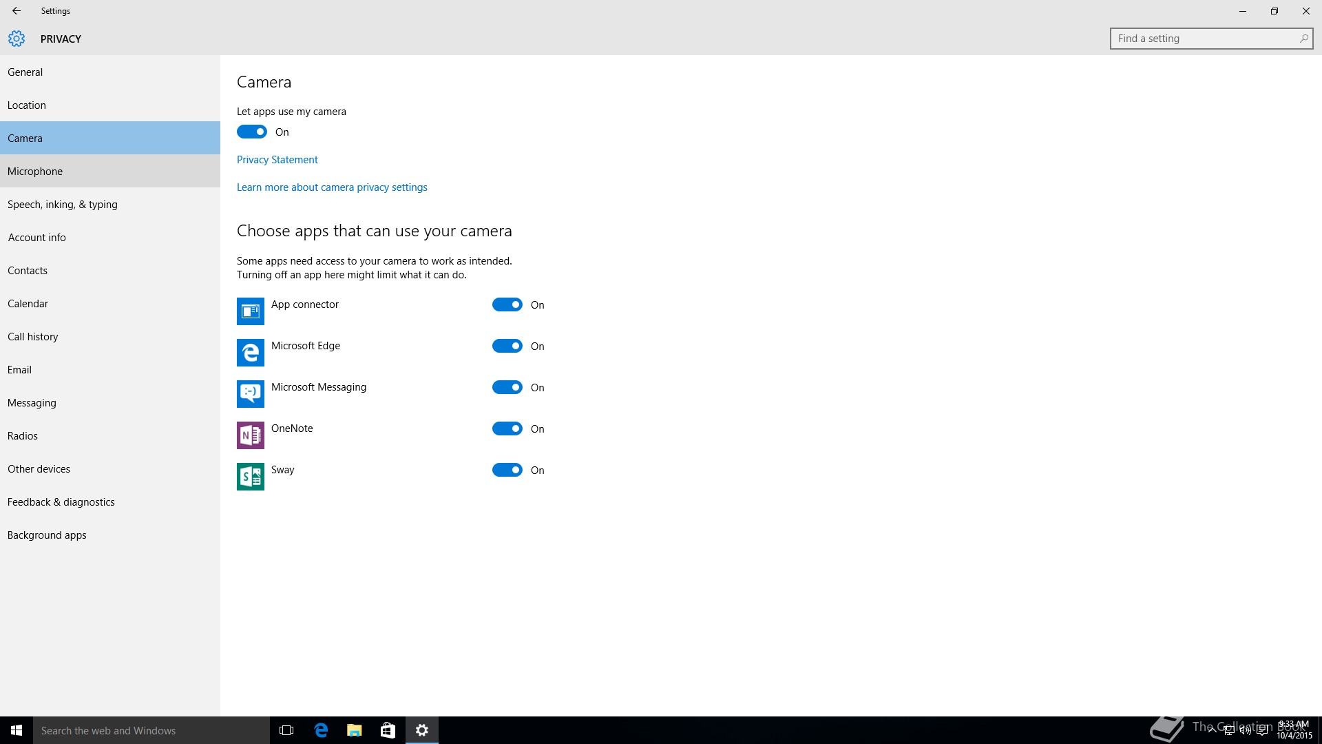
Task: Click the Microsoft Edge app icon in list
Action: [x=251, y=353]
